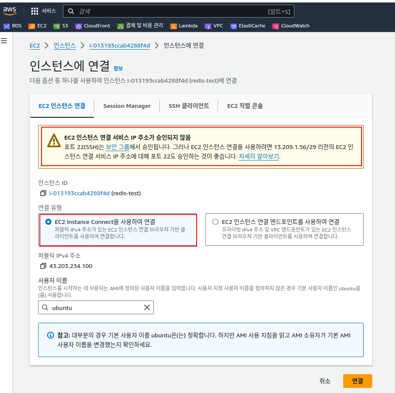Copy the public IPv4 address 43.203.234.100
Image resolution: width=395 pixels, height=393 pixels.
point(43,266)
